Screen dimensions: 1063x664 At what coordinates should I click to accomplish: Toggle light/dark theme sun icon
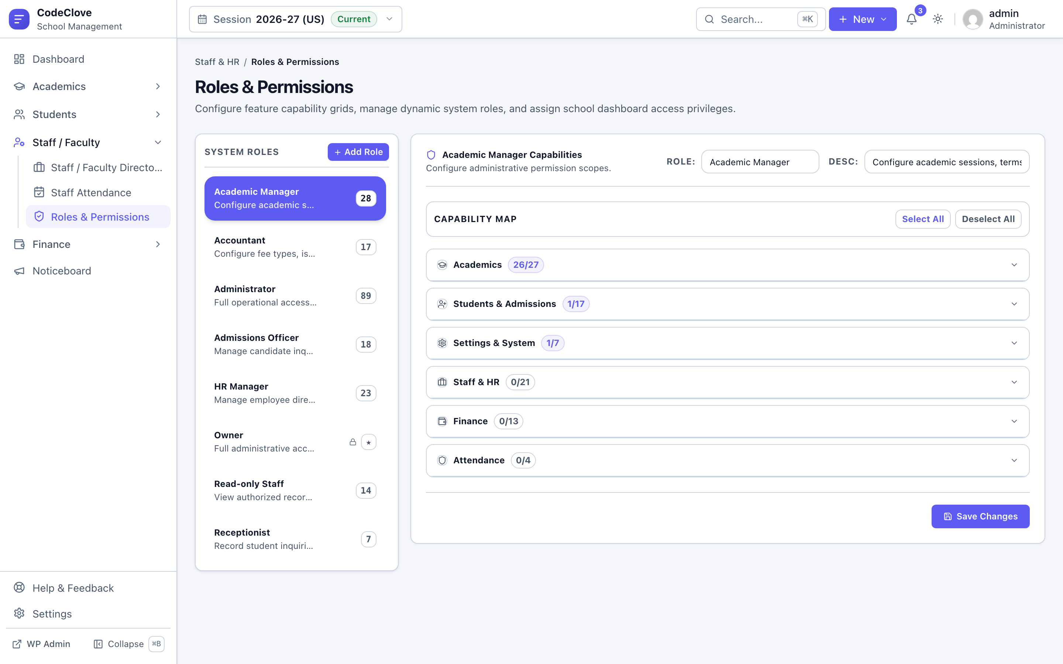[x=938, y=19]
